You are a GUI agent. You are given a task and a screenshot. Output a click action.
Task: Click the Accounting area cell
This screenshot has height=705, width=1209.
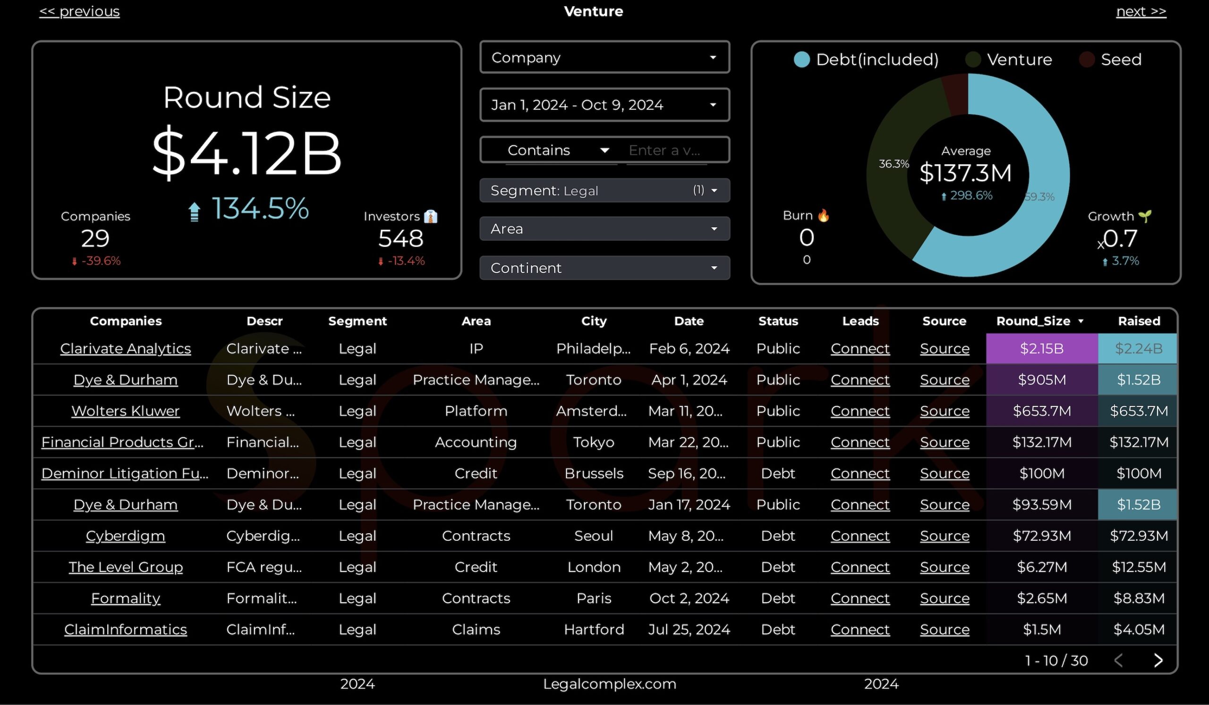pyautogui.click(x=476, y=442)
